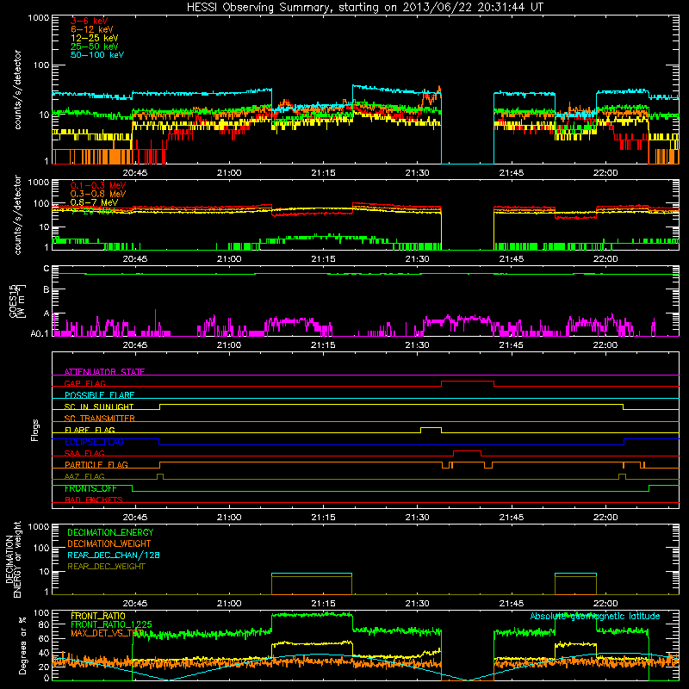Click the SC_IN_SUNLIGHT flag label

[x=99, y=407]
